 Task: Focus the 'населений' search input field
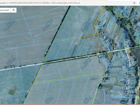5,10
